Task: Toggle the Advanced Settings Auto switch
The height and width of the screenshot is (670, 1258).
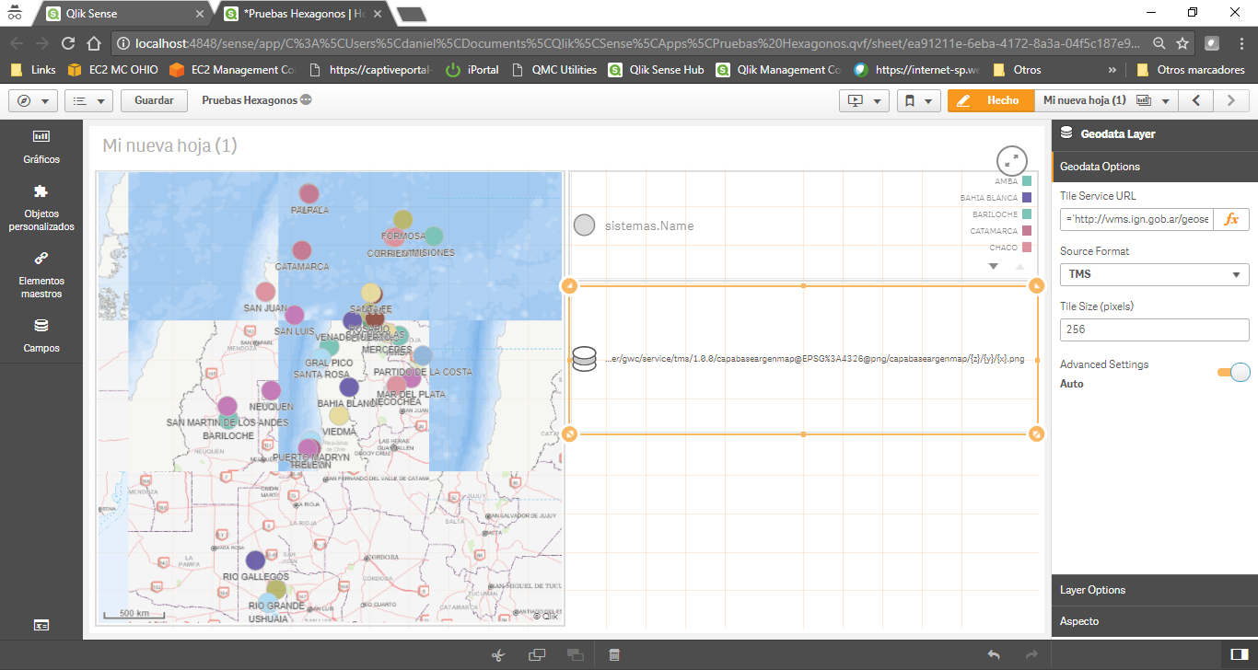Action: tap(1233, 372)
